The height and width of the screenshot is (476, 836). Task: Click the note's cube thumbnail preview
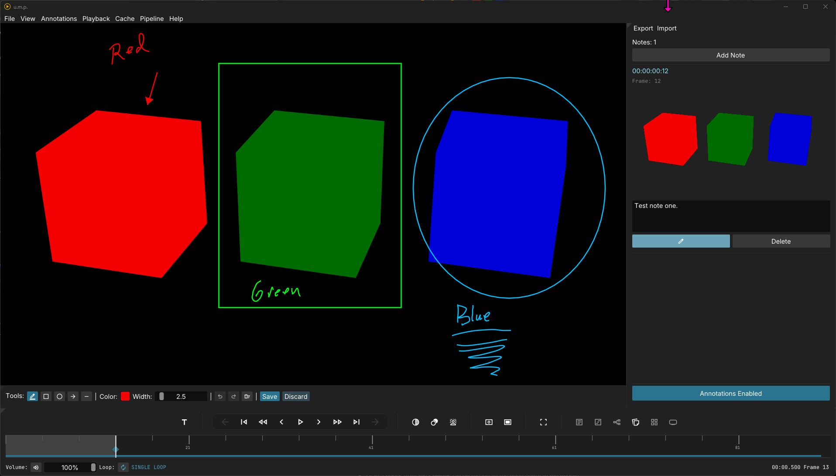[x=728, y=139]
